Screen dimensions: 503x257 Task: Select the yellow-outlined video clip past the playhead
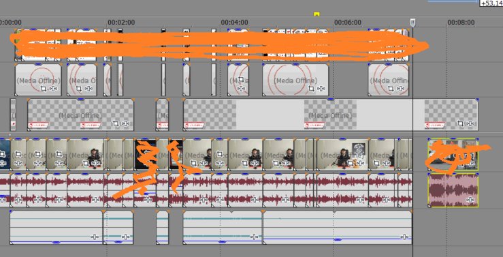click(x=453, y=155)
